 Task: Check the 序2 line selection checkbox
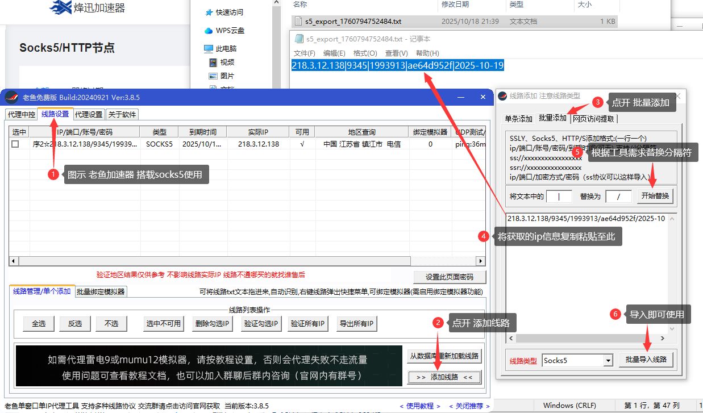coord(14,143)
